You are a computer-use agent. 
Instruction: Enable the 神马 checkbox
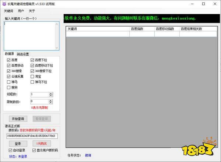8,82
